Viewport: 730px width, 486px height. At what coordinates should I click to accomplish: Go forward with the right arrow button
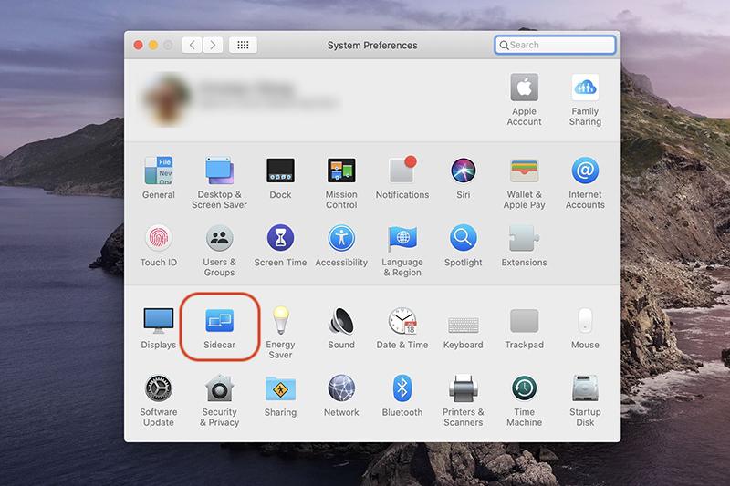click(214, 45)
